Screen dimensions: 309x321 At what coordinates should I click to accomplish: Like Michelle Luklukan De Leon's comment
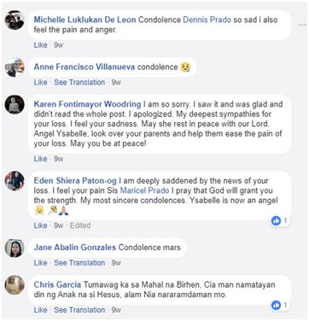40,45
